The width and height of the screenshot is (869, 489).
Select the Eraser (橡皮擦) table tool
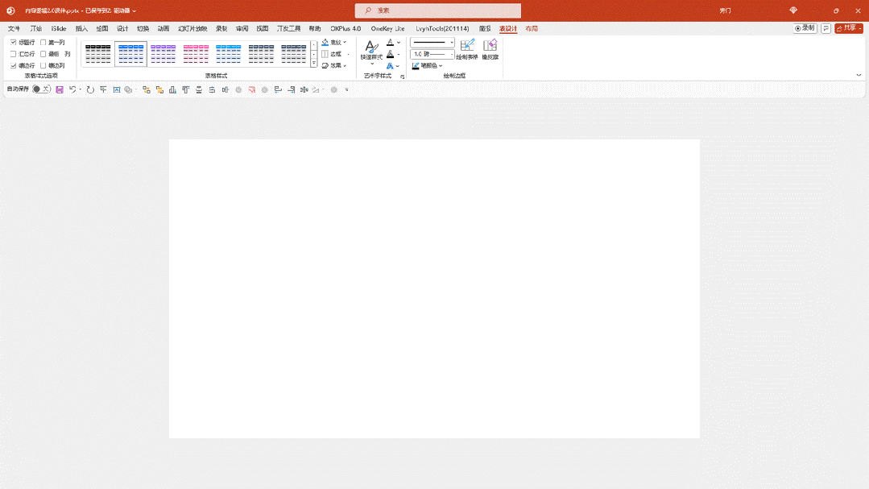[490, 49]
